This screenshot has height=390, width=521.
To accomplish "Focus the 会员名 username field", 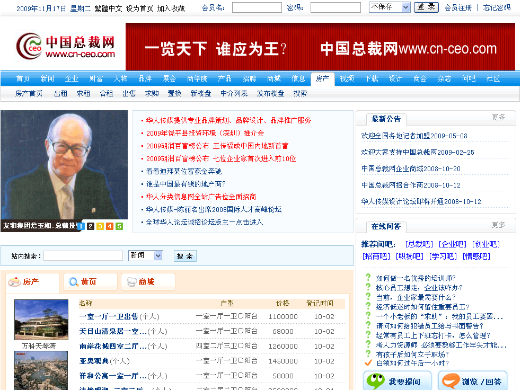I will 257,7.
